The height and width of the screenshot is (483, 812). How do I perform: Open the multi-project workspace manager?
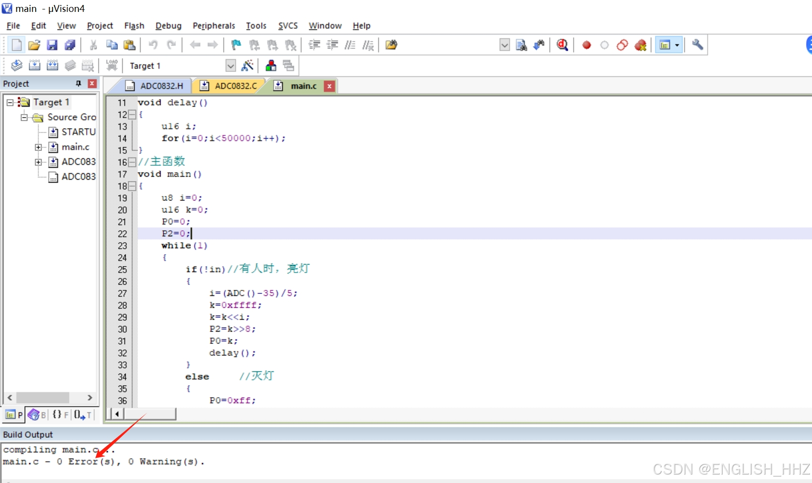[288, 66]
